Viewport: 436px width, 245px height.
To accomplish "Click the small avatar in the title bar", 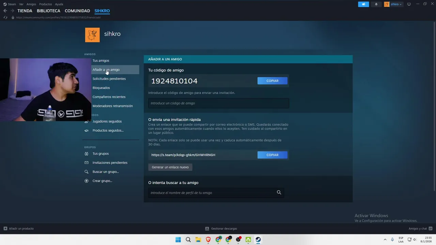I will 387,4.
